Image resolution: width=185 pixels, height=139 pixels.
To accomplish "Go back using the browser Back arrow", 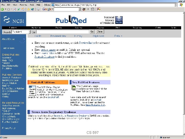I will click(2, 9).
